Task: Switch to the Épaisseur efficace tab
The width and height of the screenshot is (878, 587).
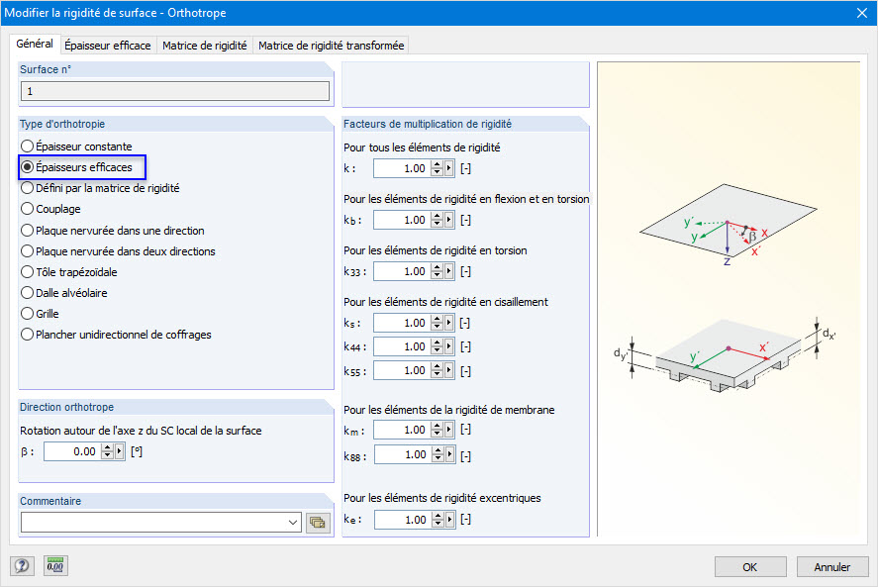Action: 108,44
